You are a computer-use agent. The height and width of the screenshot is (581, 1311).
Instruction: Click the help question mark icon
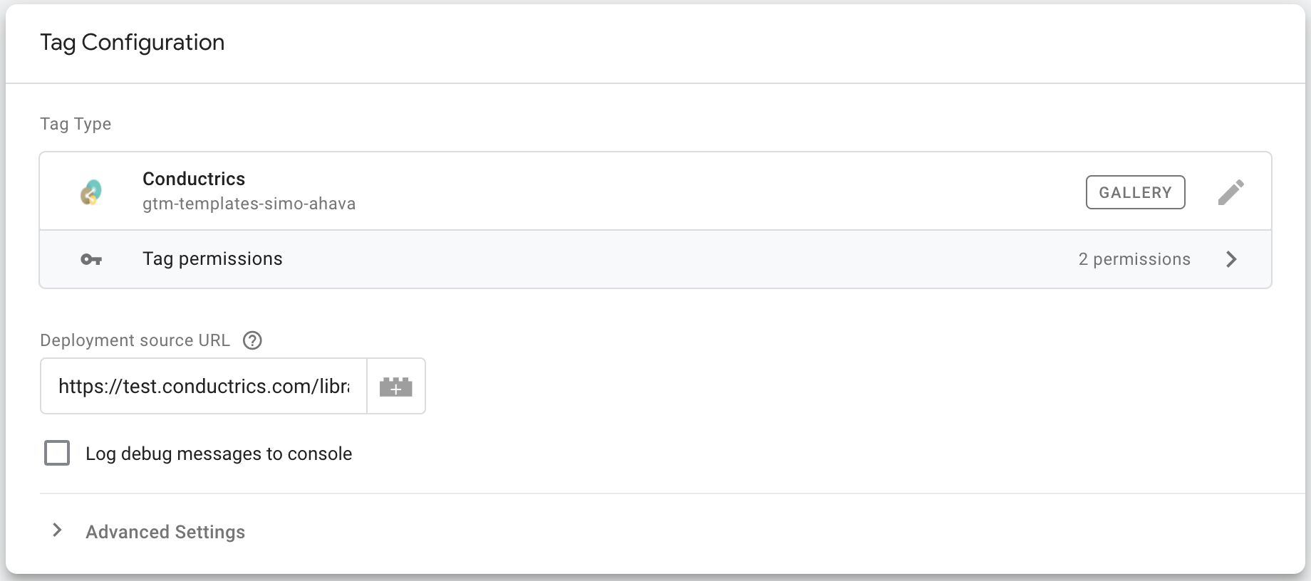point(252,340)
